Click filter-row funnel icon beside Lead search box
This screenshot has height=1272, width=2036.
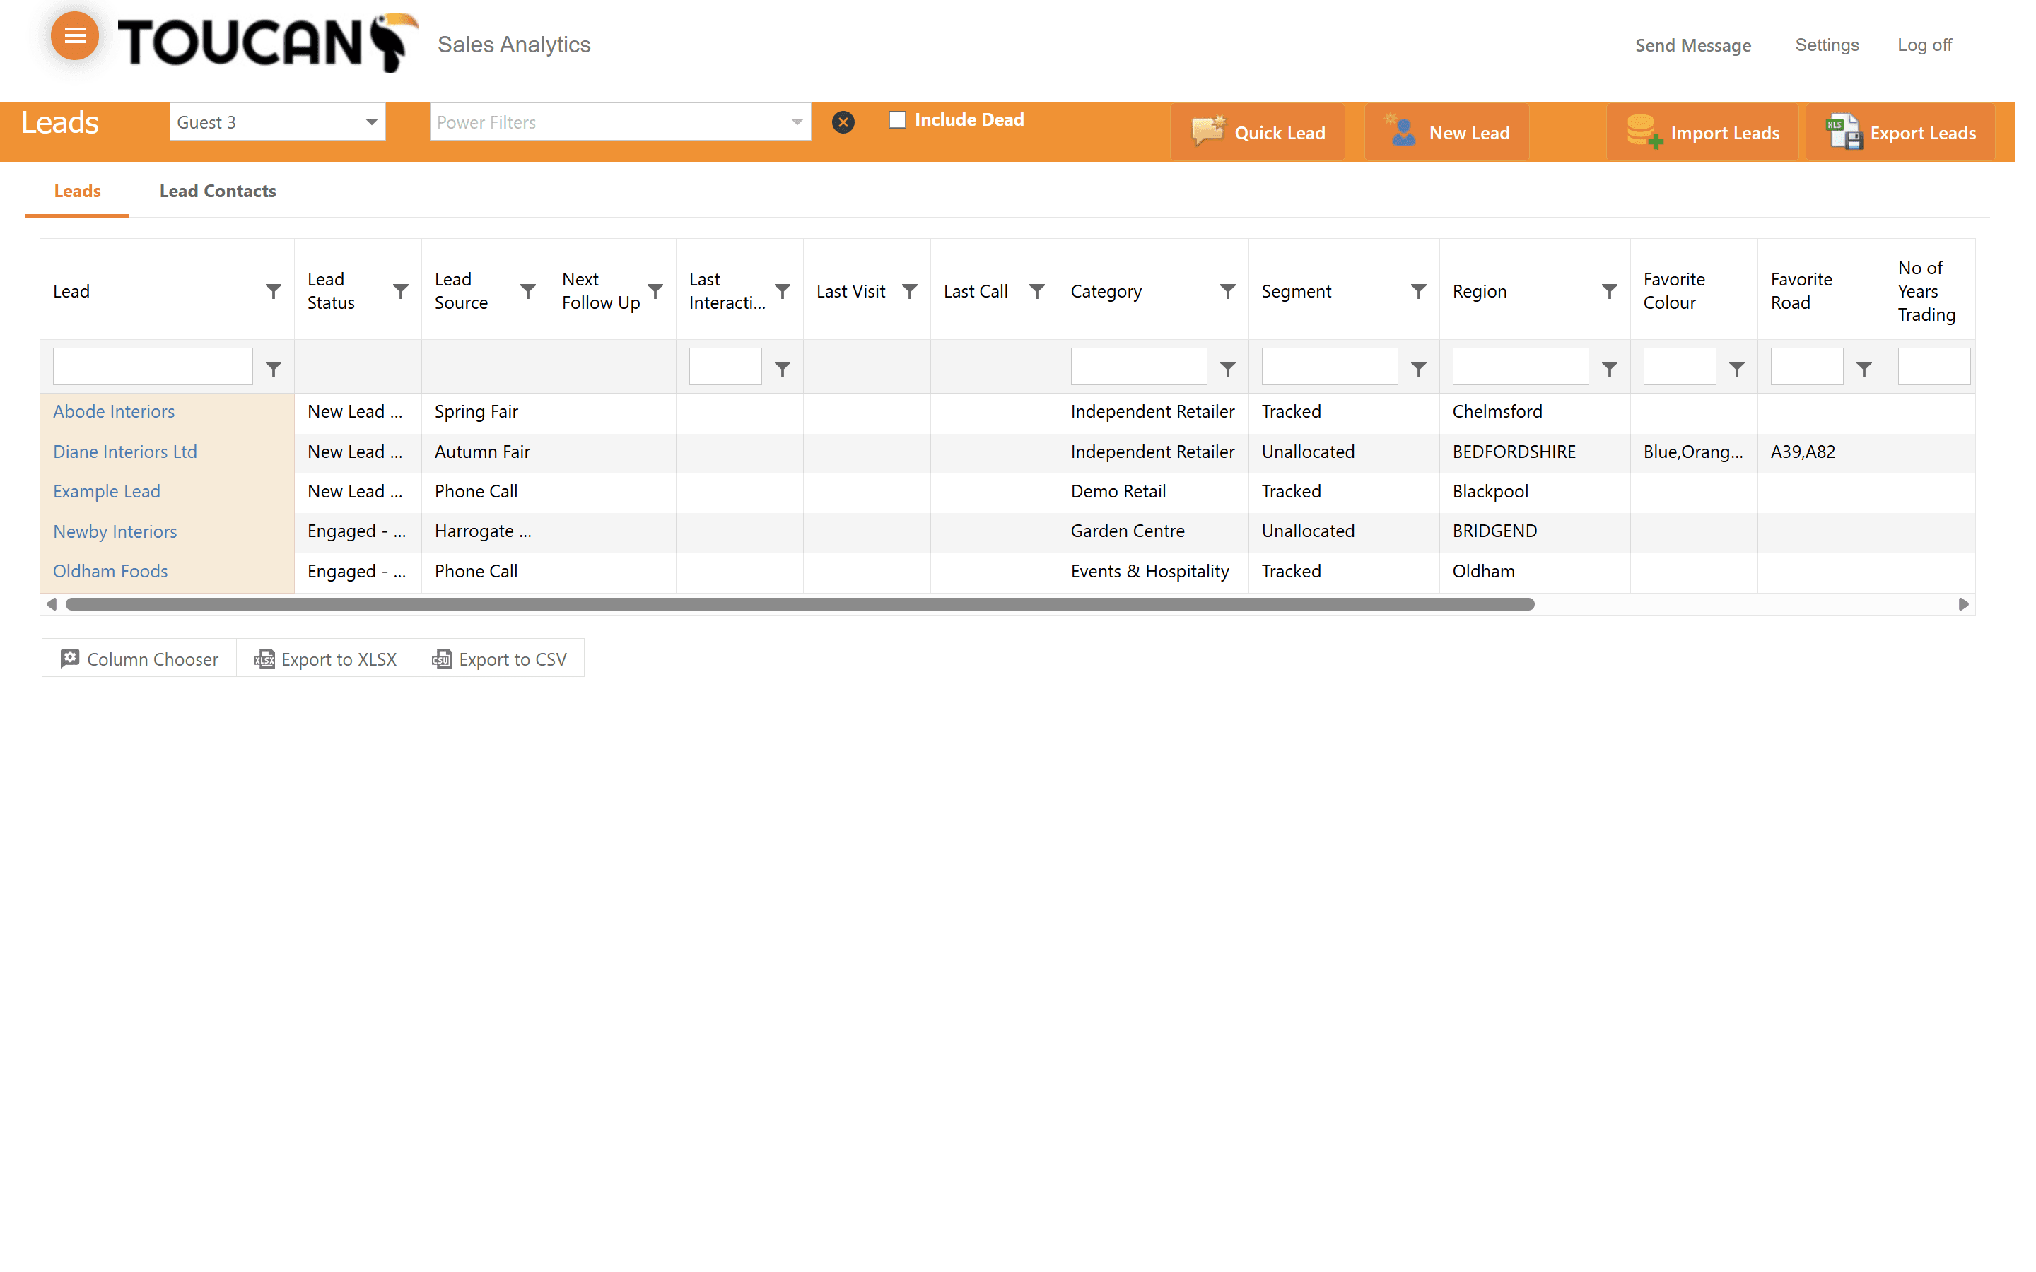pyautogui.click(x=274, y=368)
